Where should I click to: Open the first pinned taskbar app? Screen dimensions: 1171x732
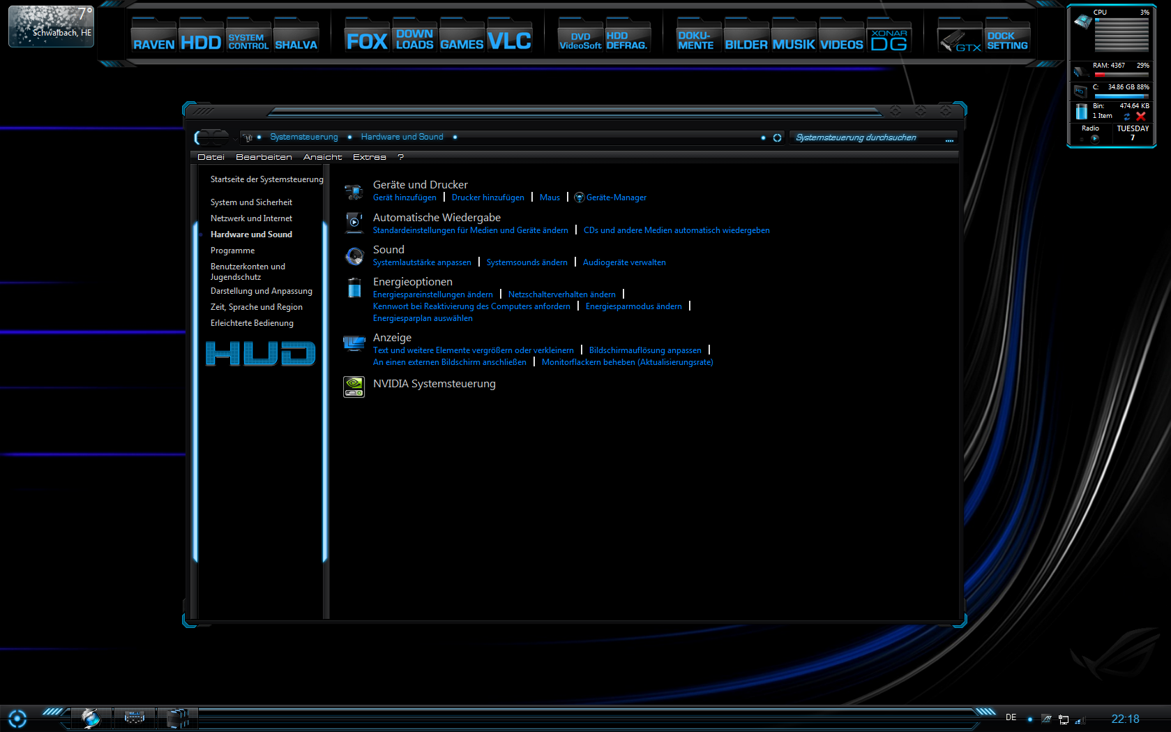(x=91, y=717)
